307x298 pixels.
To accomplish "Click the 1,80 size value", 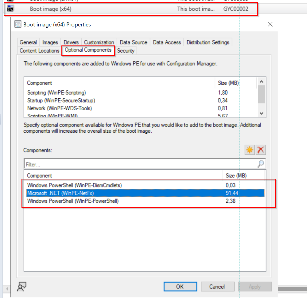I will pyautogui.click(x=223, y=92).
